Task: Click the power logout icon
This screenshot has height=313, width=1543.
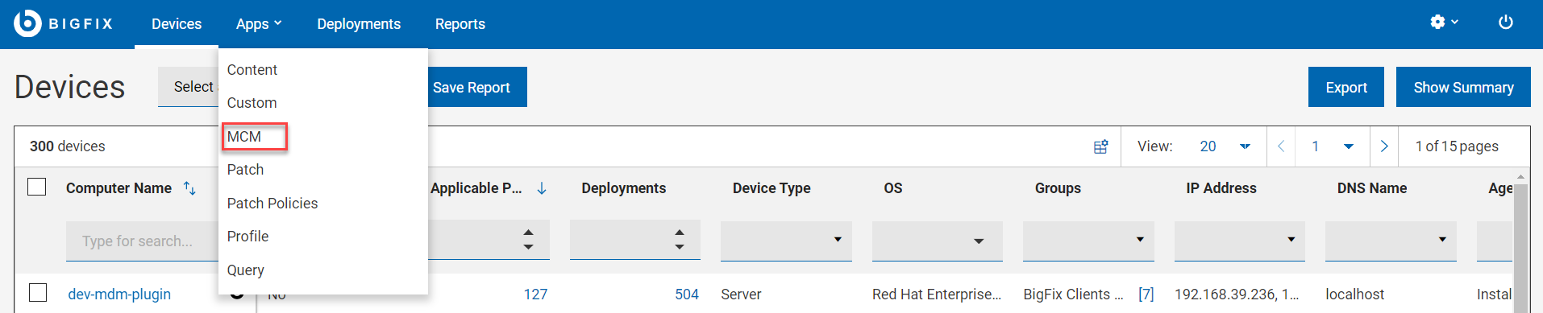Action: pyautogui.click(x=1505, y=23)
